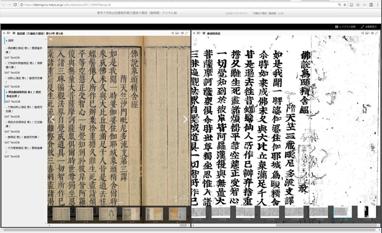Share the left viewer's document via share icon
This screenshot has height=233, width=382.
pos(172,33)
